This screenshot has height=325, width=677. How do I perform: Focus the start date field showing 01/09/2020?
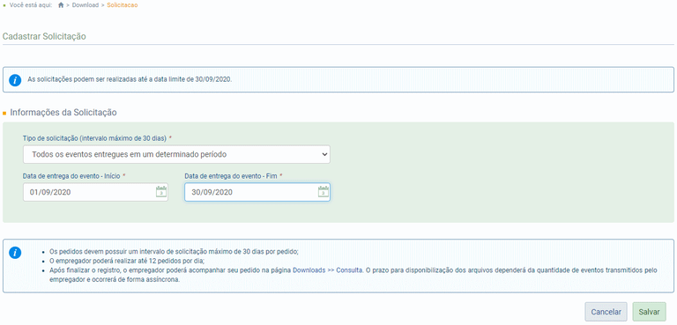95,192
